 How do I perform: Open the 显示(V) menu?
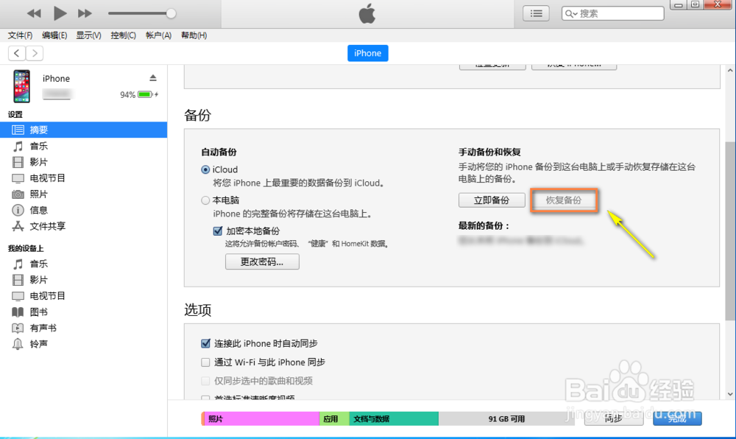(89, 35)
